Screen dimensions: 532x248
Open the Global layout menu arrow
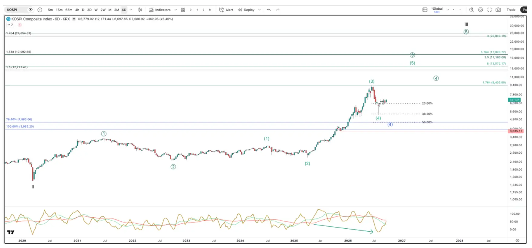pyautogui.click(x=448, y=10)
